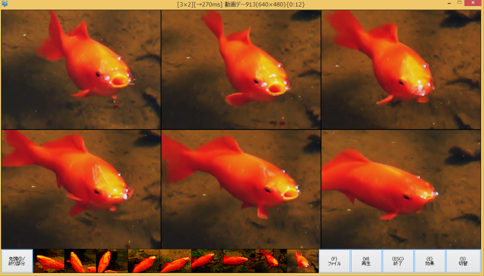
Task: Click the sixth filmstrip thumbnail
Action: click(x=208, y=261)
